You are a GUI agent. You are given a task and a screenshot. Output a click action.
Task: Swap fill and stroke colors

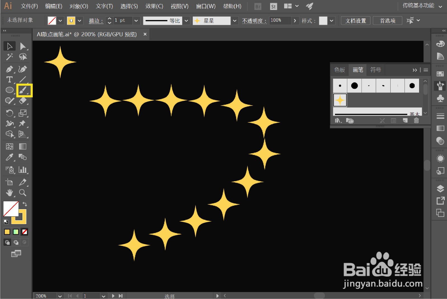point(25,204)
